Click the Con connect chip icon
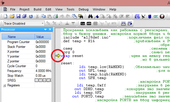The width and height of the screenshot is (170, 102). pyautogui.click(x=83, y=24)
